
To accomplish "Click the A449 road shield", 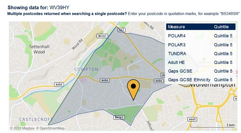I will 192,119.
